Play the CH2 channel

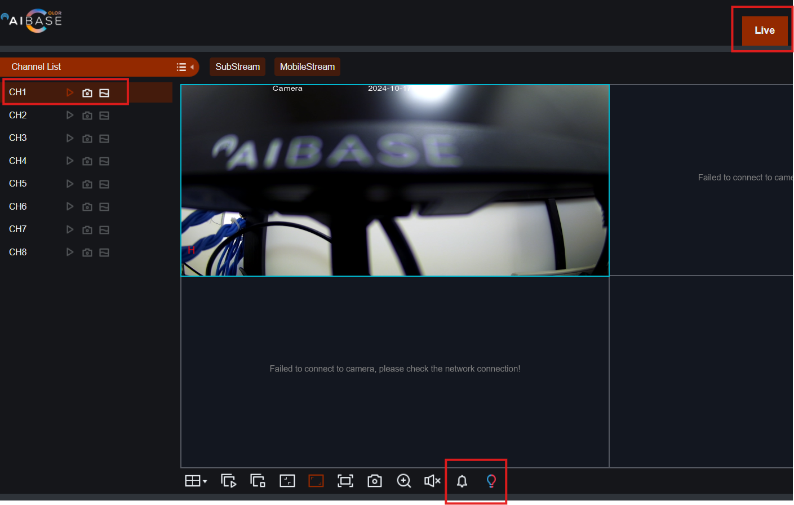point(70,115)
